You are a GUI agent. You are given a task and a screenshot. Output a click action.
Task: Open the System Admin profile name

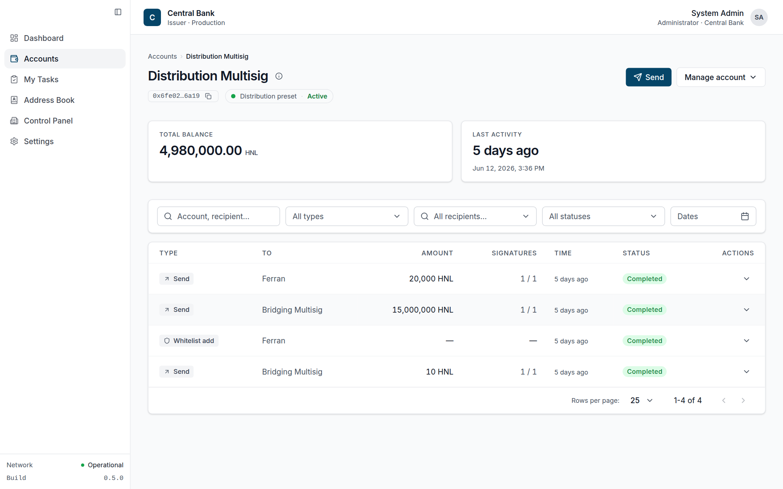[x=717, y=13]
